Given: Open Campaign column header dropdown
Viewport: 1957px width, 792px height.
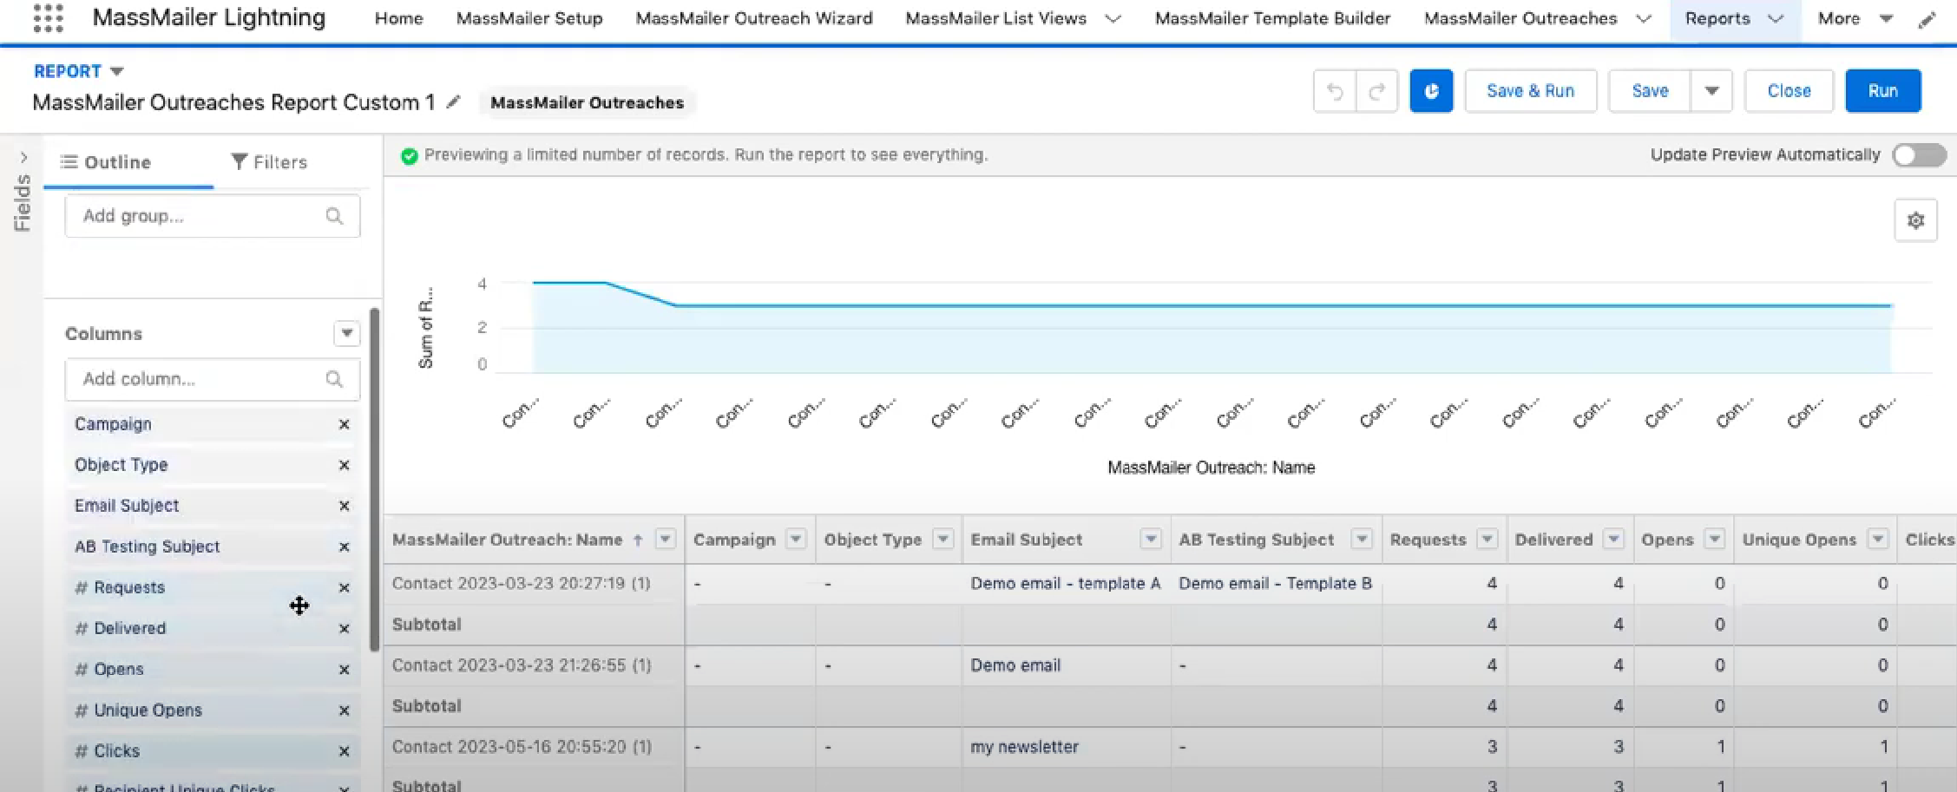Looking at the screenshot, I should pos(796,540).
